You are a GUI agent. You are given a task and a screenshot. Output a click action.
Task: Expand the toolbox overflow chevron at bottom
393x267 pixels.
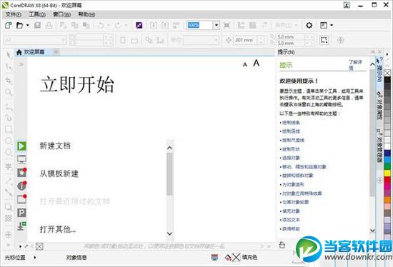(9, 245)
